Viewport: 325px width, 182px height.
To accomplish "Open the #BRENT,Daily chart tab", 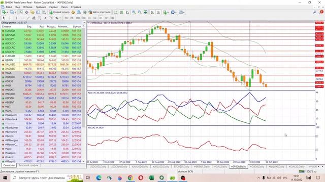I will pos(202,166).
